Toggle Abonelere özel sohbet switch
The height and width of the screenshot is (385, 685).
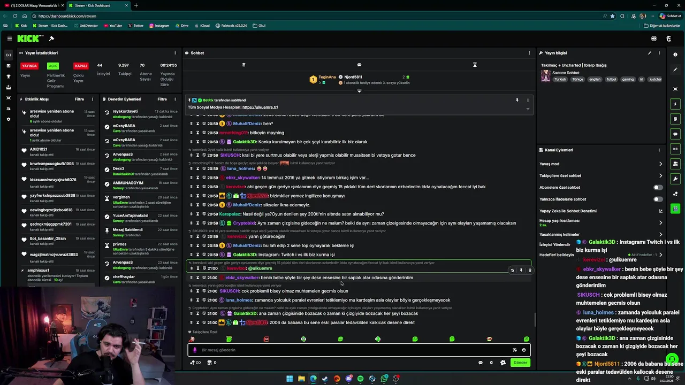coord(658,188)
